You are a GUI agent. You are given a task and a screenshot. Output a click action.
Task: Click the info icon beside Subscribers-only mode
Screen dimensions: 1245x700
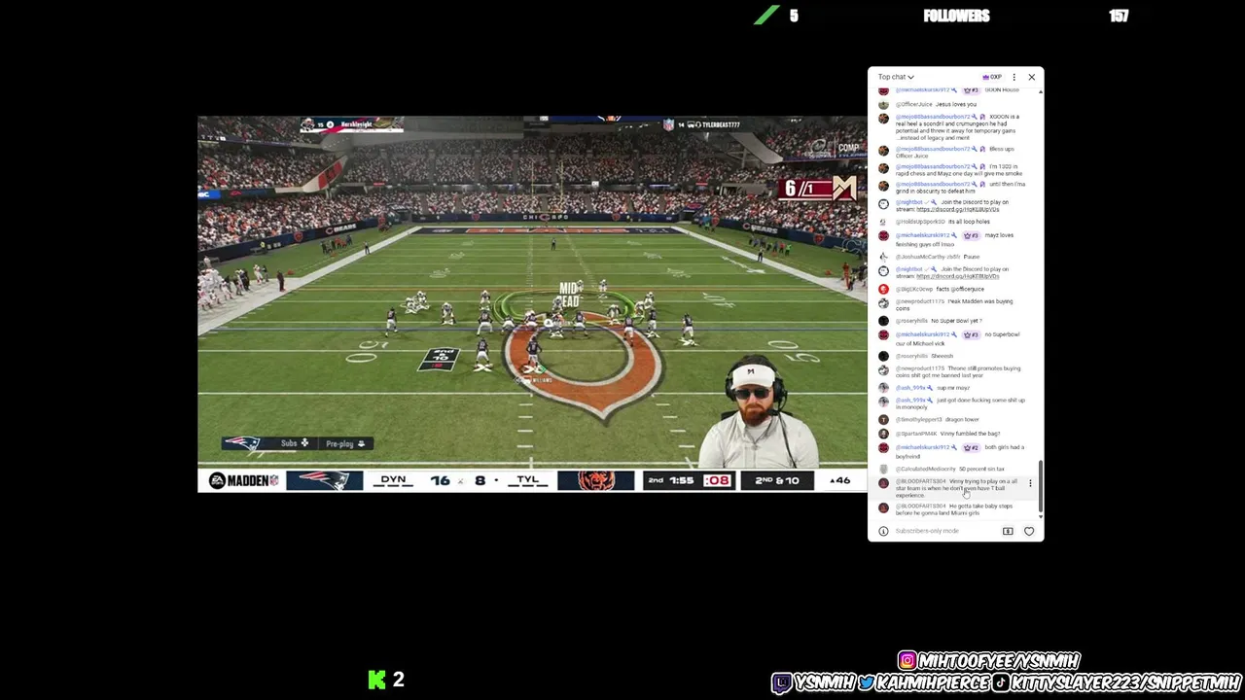[x=883, y=531]
